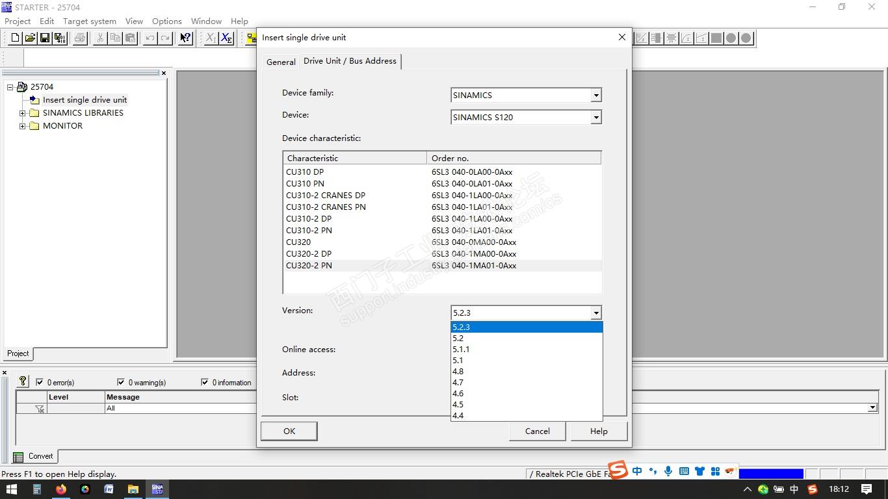
Task: Collapse the 25704 project tree node
Action: (10, 87)
